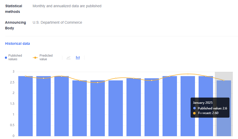Toggle the Published values series label
This screenshot has width=238, height=139.
[x=15, y=57]
